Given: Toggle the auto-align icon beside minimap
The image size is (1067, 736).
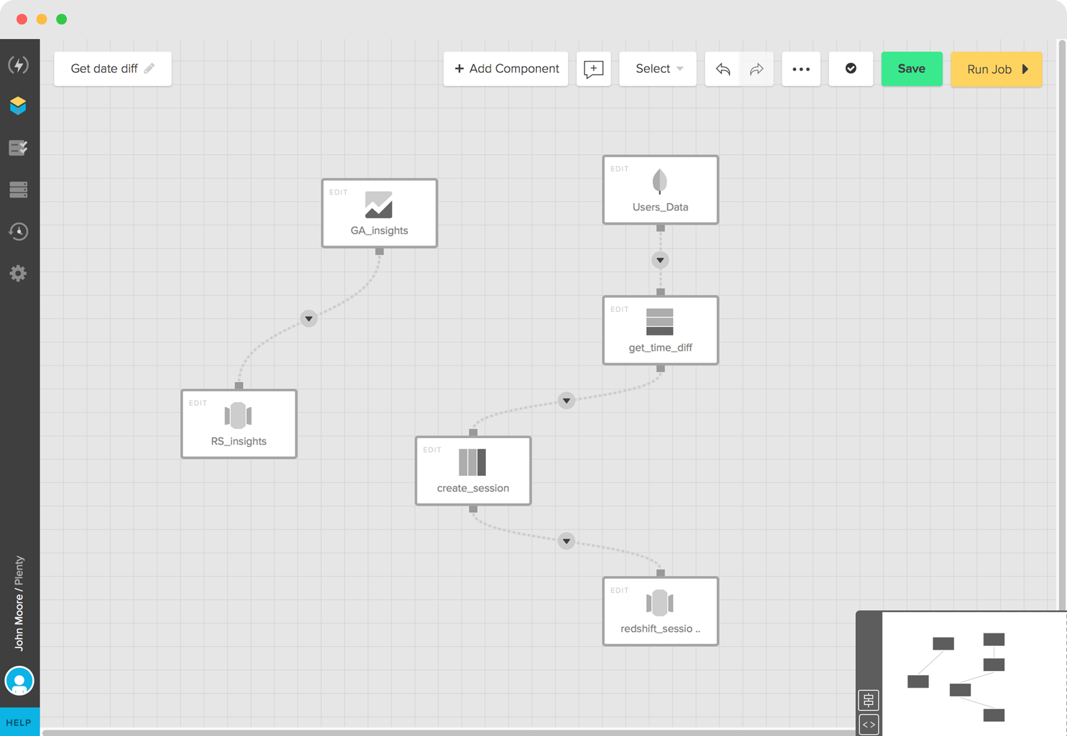Looking at the screenshot, I should [x=868, y=700].
